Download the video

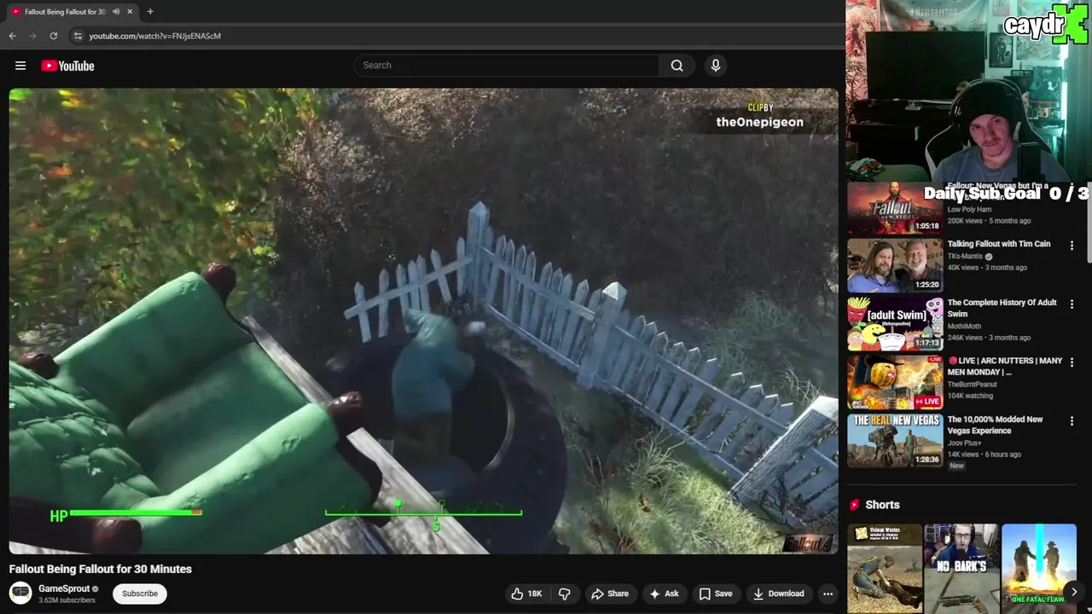point(778,594)
